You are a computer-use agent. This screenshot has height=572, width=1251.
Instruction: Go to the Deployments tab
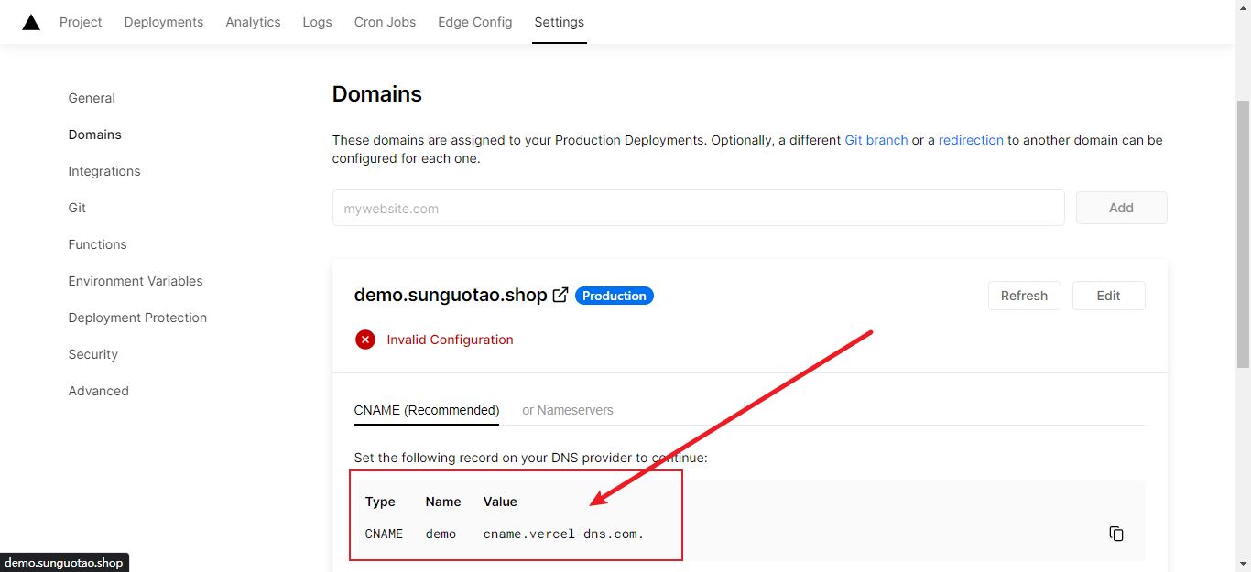tap(164, 22)
